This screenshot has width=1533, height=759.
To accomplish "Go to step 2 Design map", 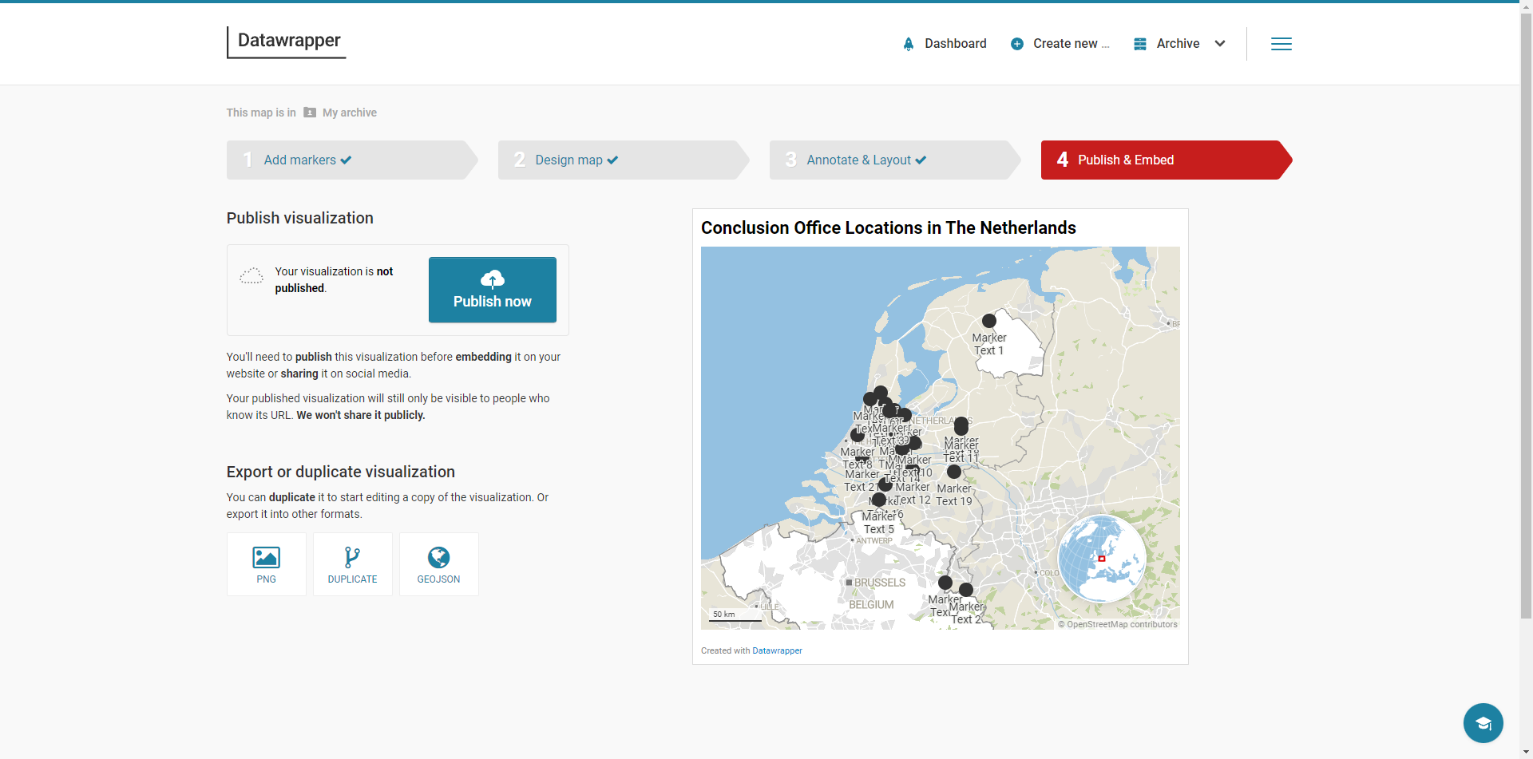I will [x=622, y=160].
